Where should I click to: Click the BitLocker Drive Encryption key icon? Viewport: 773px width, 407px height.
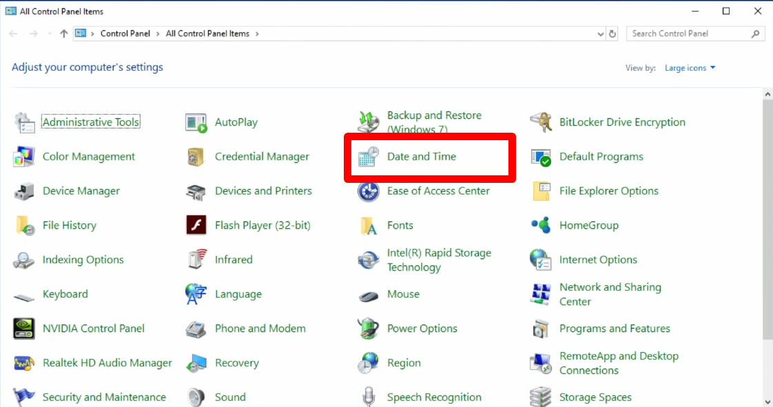tap(541, 122)
